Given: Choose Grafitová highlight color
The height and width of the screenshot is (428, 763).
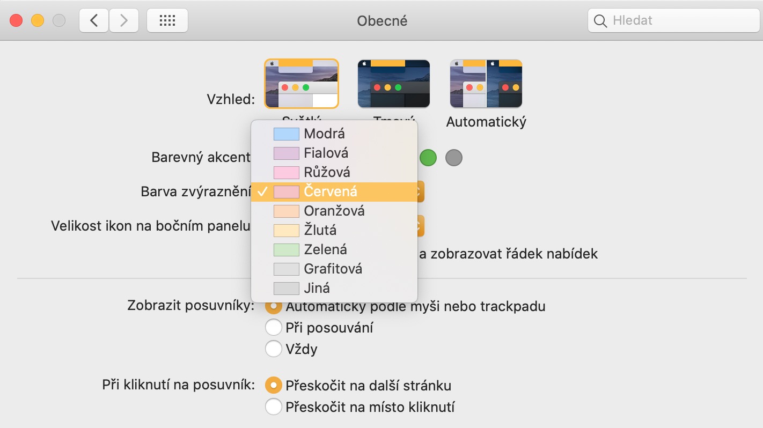Looking at the screenshot, I should (333, 269).
